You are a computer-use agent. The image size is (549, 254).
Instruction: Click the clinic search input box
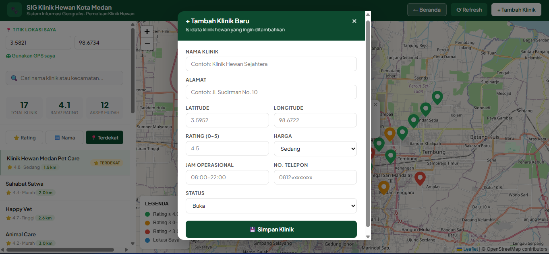pos(64,78)
